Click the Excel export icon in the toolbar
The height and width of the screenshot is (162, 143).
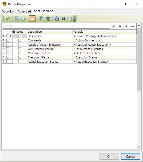[48, 19]
